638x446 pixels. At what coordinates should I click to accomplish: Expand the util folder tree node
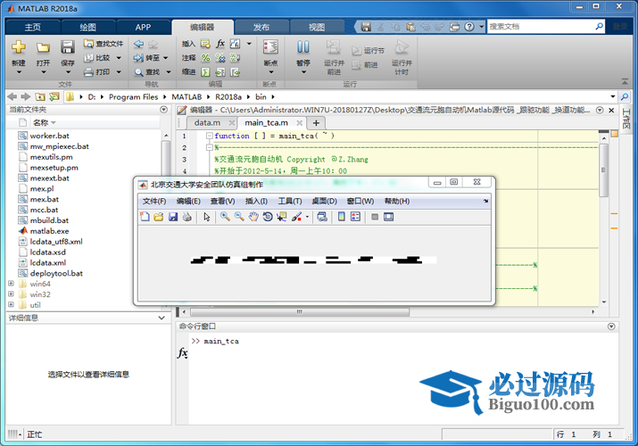point(11,304)
